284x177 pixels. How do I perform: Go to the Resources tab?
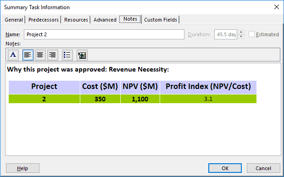[x=76, y=20]
